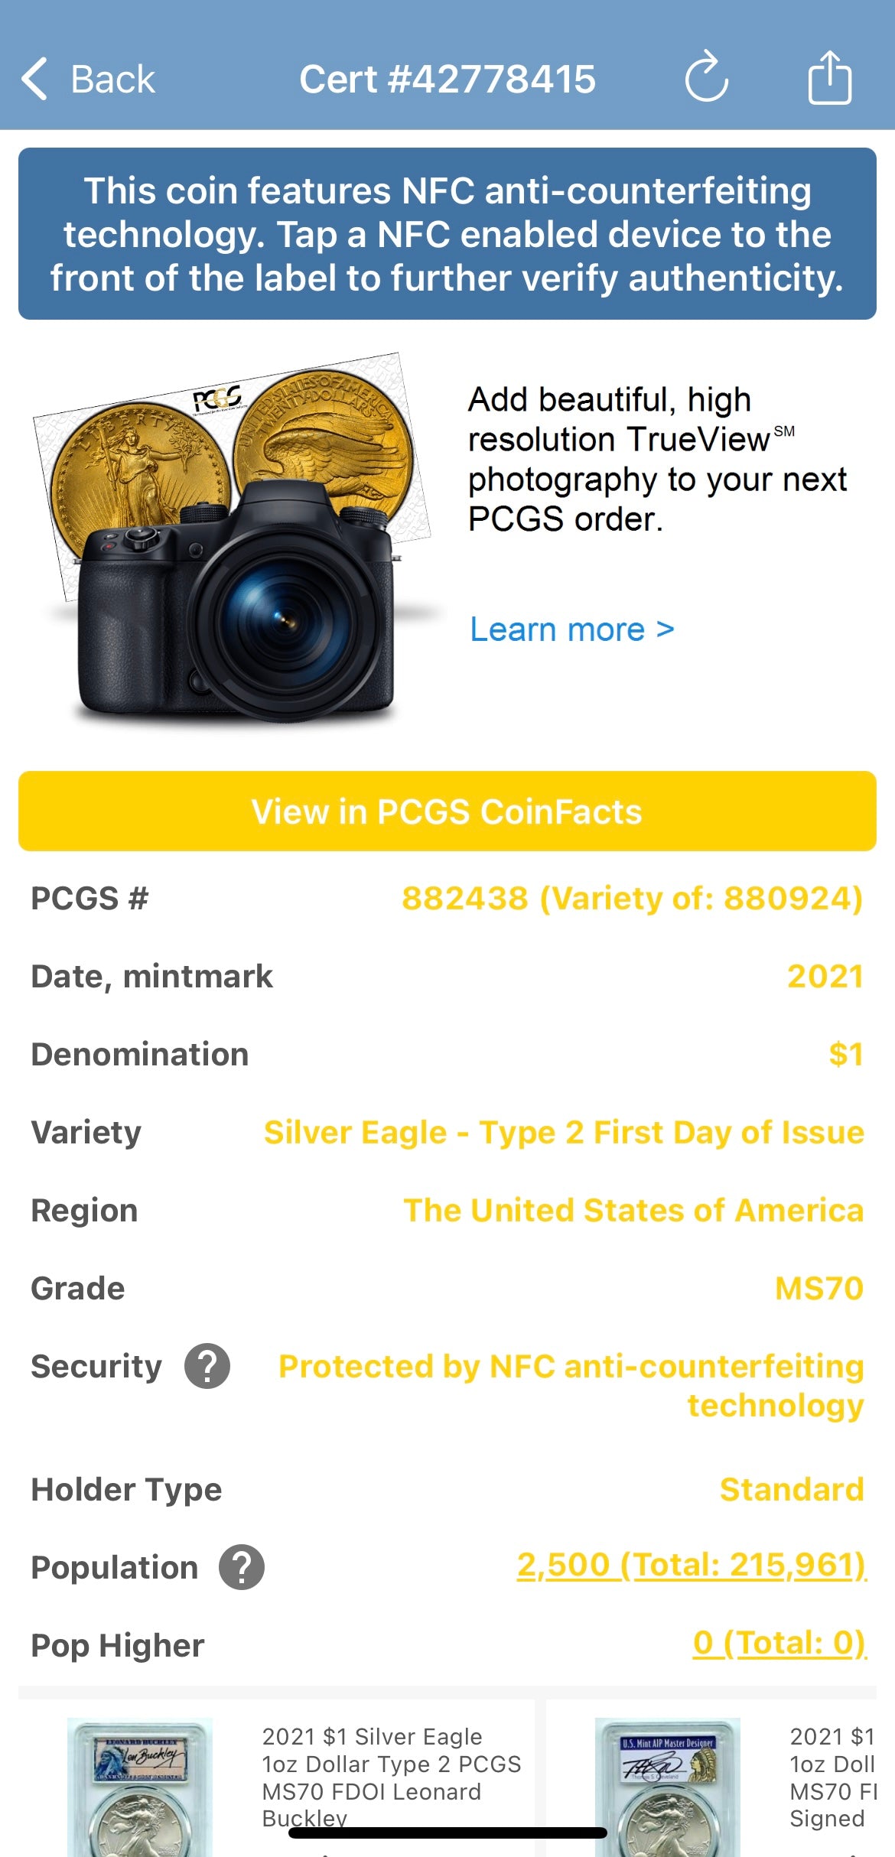
Task: Open Leonard Buckley coin thumbnail
Action: (x=139, y=1786)
